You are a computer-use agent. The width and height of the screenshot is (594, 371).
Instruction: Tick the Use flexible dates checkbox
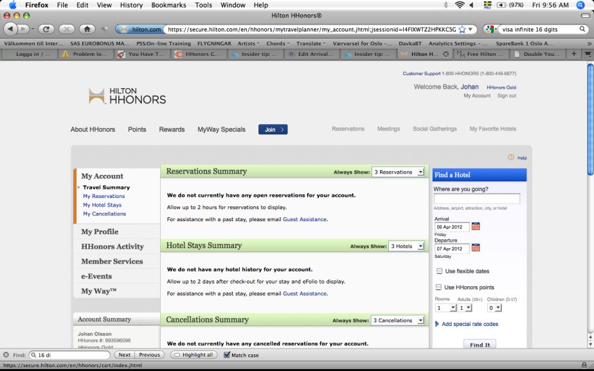(439, 271)
